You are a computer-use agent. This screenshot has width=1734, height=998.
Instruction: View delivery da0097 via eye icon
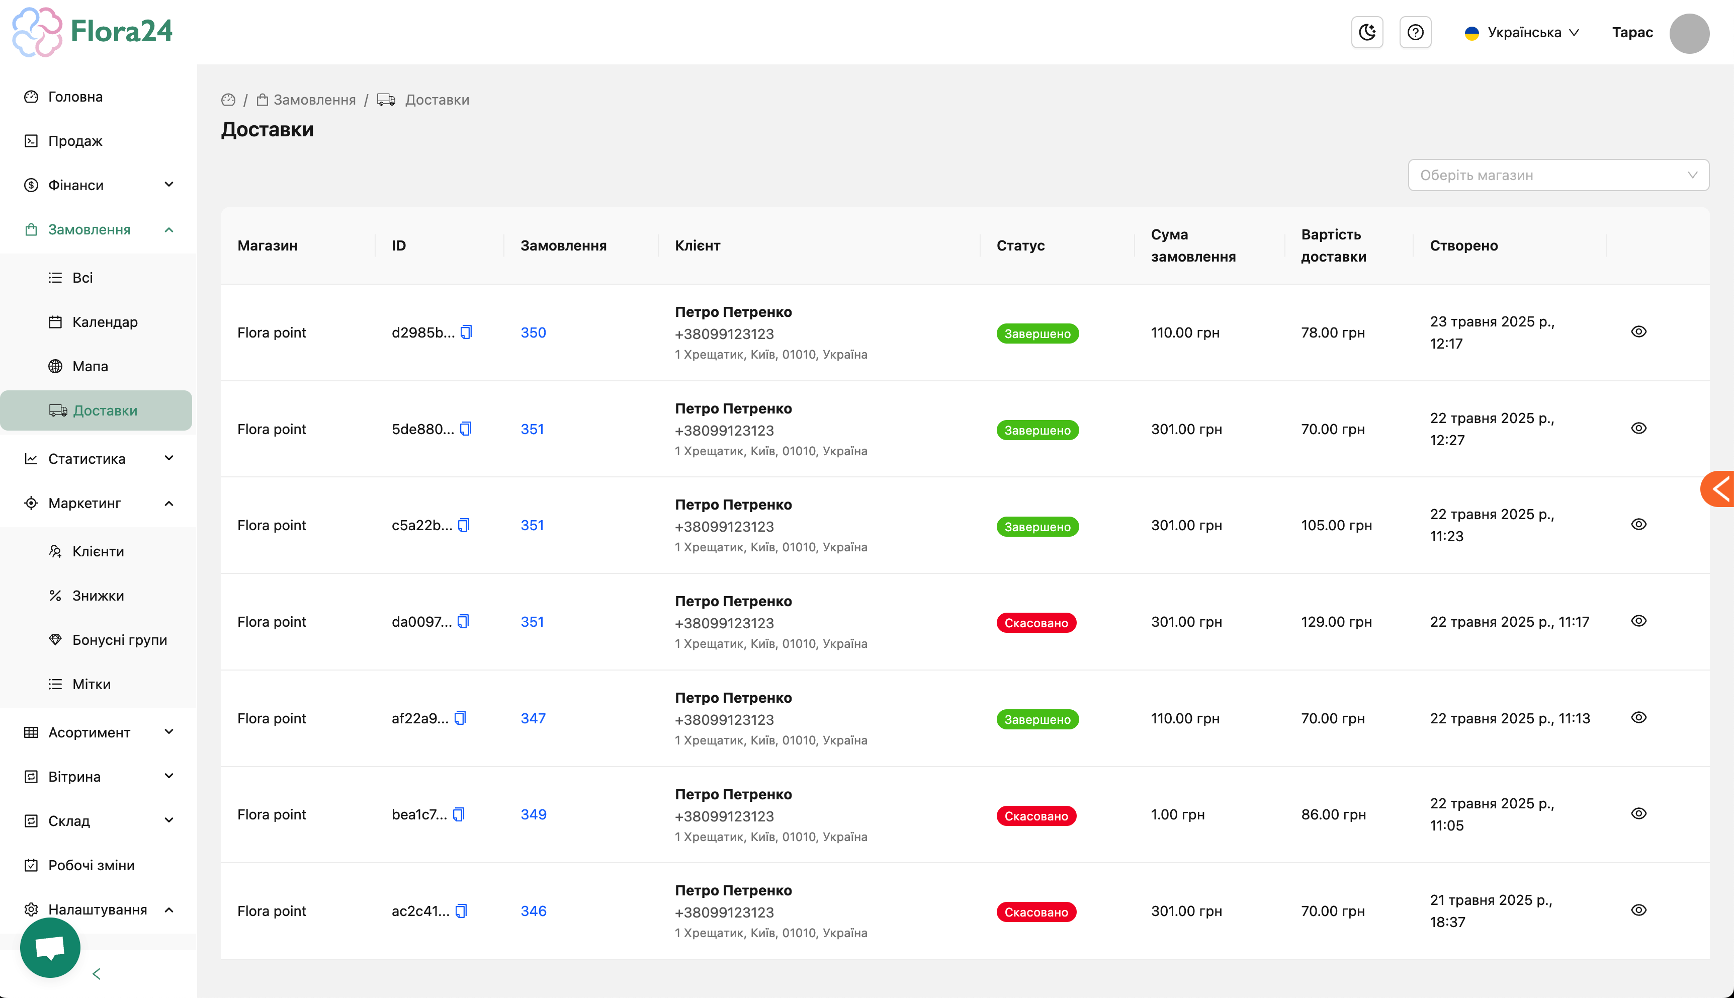[1639, 621]
